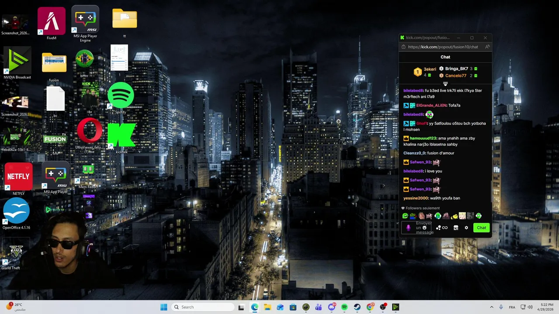Screen dimensions: 559x314
Task: Click the kick.com popout URL address bar
Action: tap(443, 47)
